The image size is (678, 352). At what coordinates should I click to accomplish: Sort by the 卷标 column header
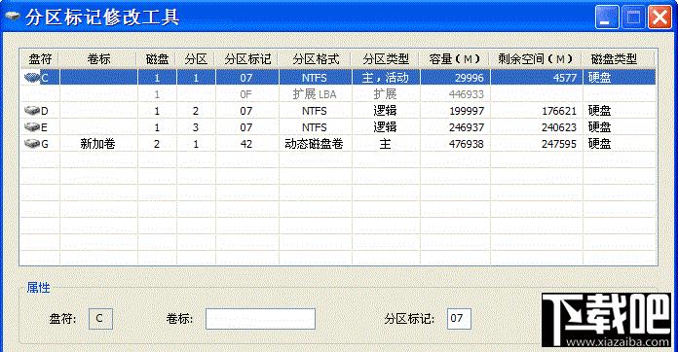pyautogui.click(x=98, y=58)
